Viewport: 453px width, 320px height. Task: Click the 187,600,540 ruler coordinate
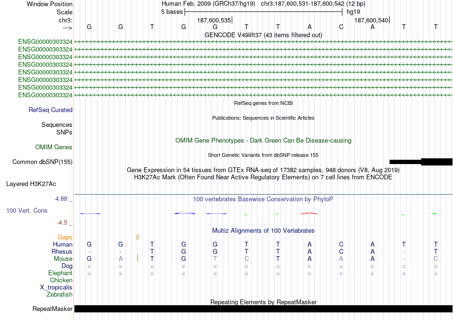click(371, 20)
